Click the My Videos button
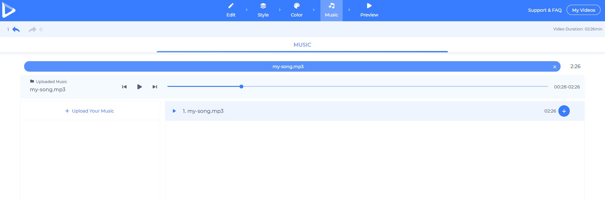 click(583, 10)
